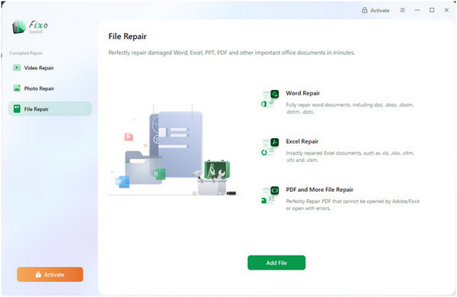Click the Word Repair icon

[x=270, y=98]
